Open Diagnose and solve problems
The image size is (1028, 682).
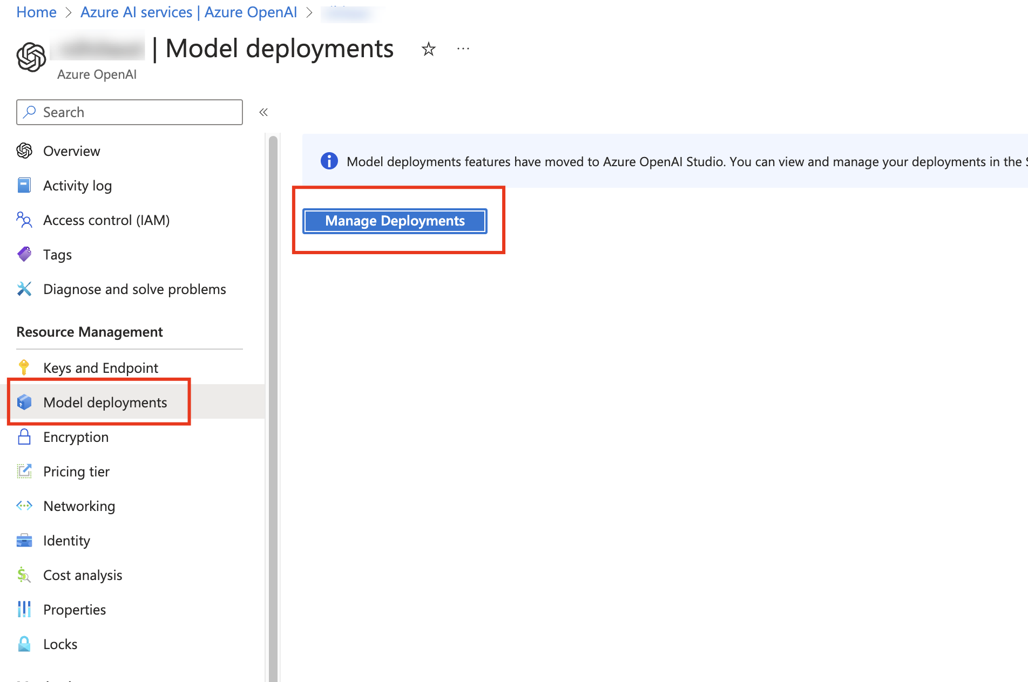coord(135,289)
